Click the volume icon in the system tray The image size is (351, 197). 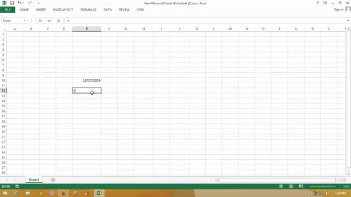click(x=327, y=193)
